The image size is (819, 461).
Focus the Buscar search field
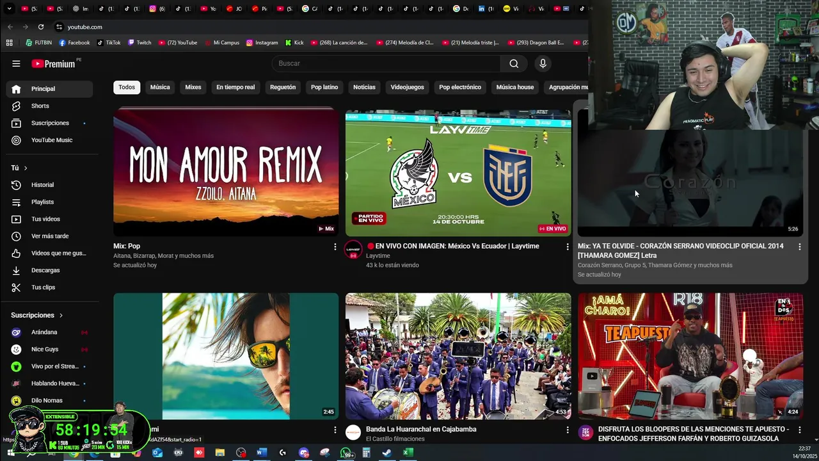[386, 63]
